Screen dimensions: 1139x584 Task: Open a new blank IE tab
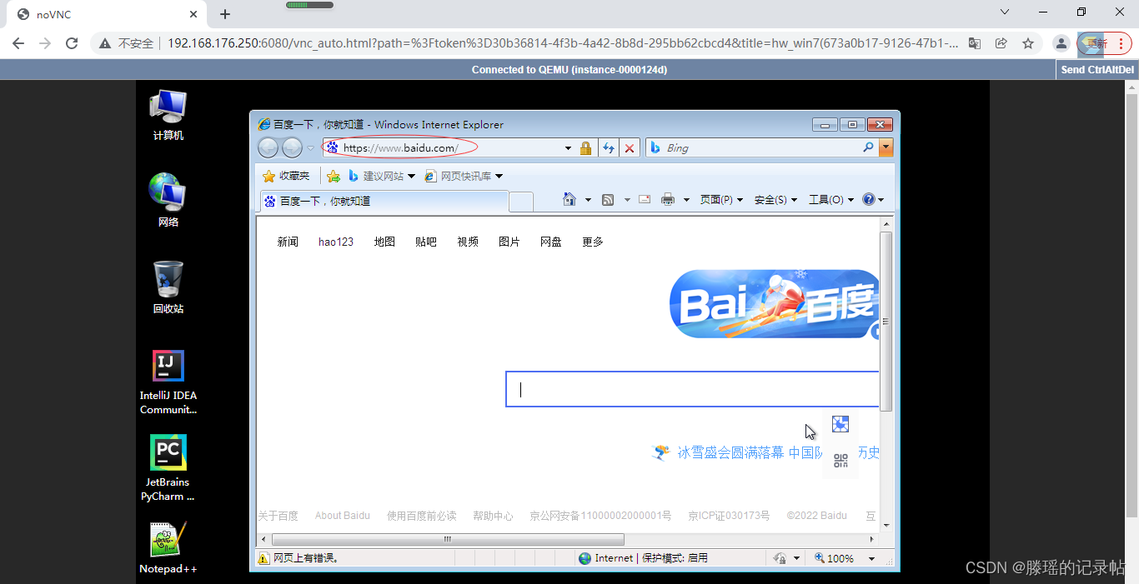[521, 202]
